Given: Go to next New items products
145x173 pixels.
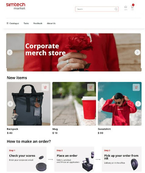Looking at the screenshot, I should [x=138, y=104].
